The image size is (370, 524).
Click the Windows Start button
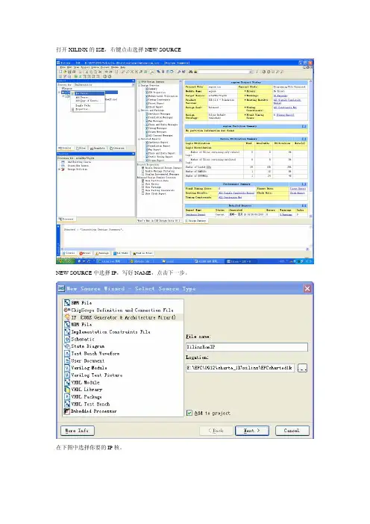click(x=66, y=261)
